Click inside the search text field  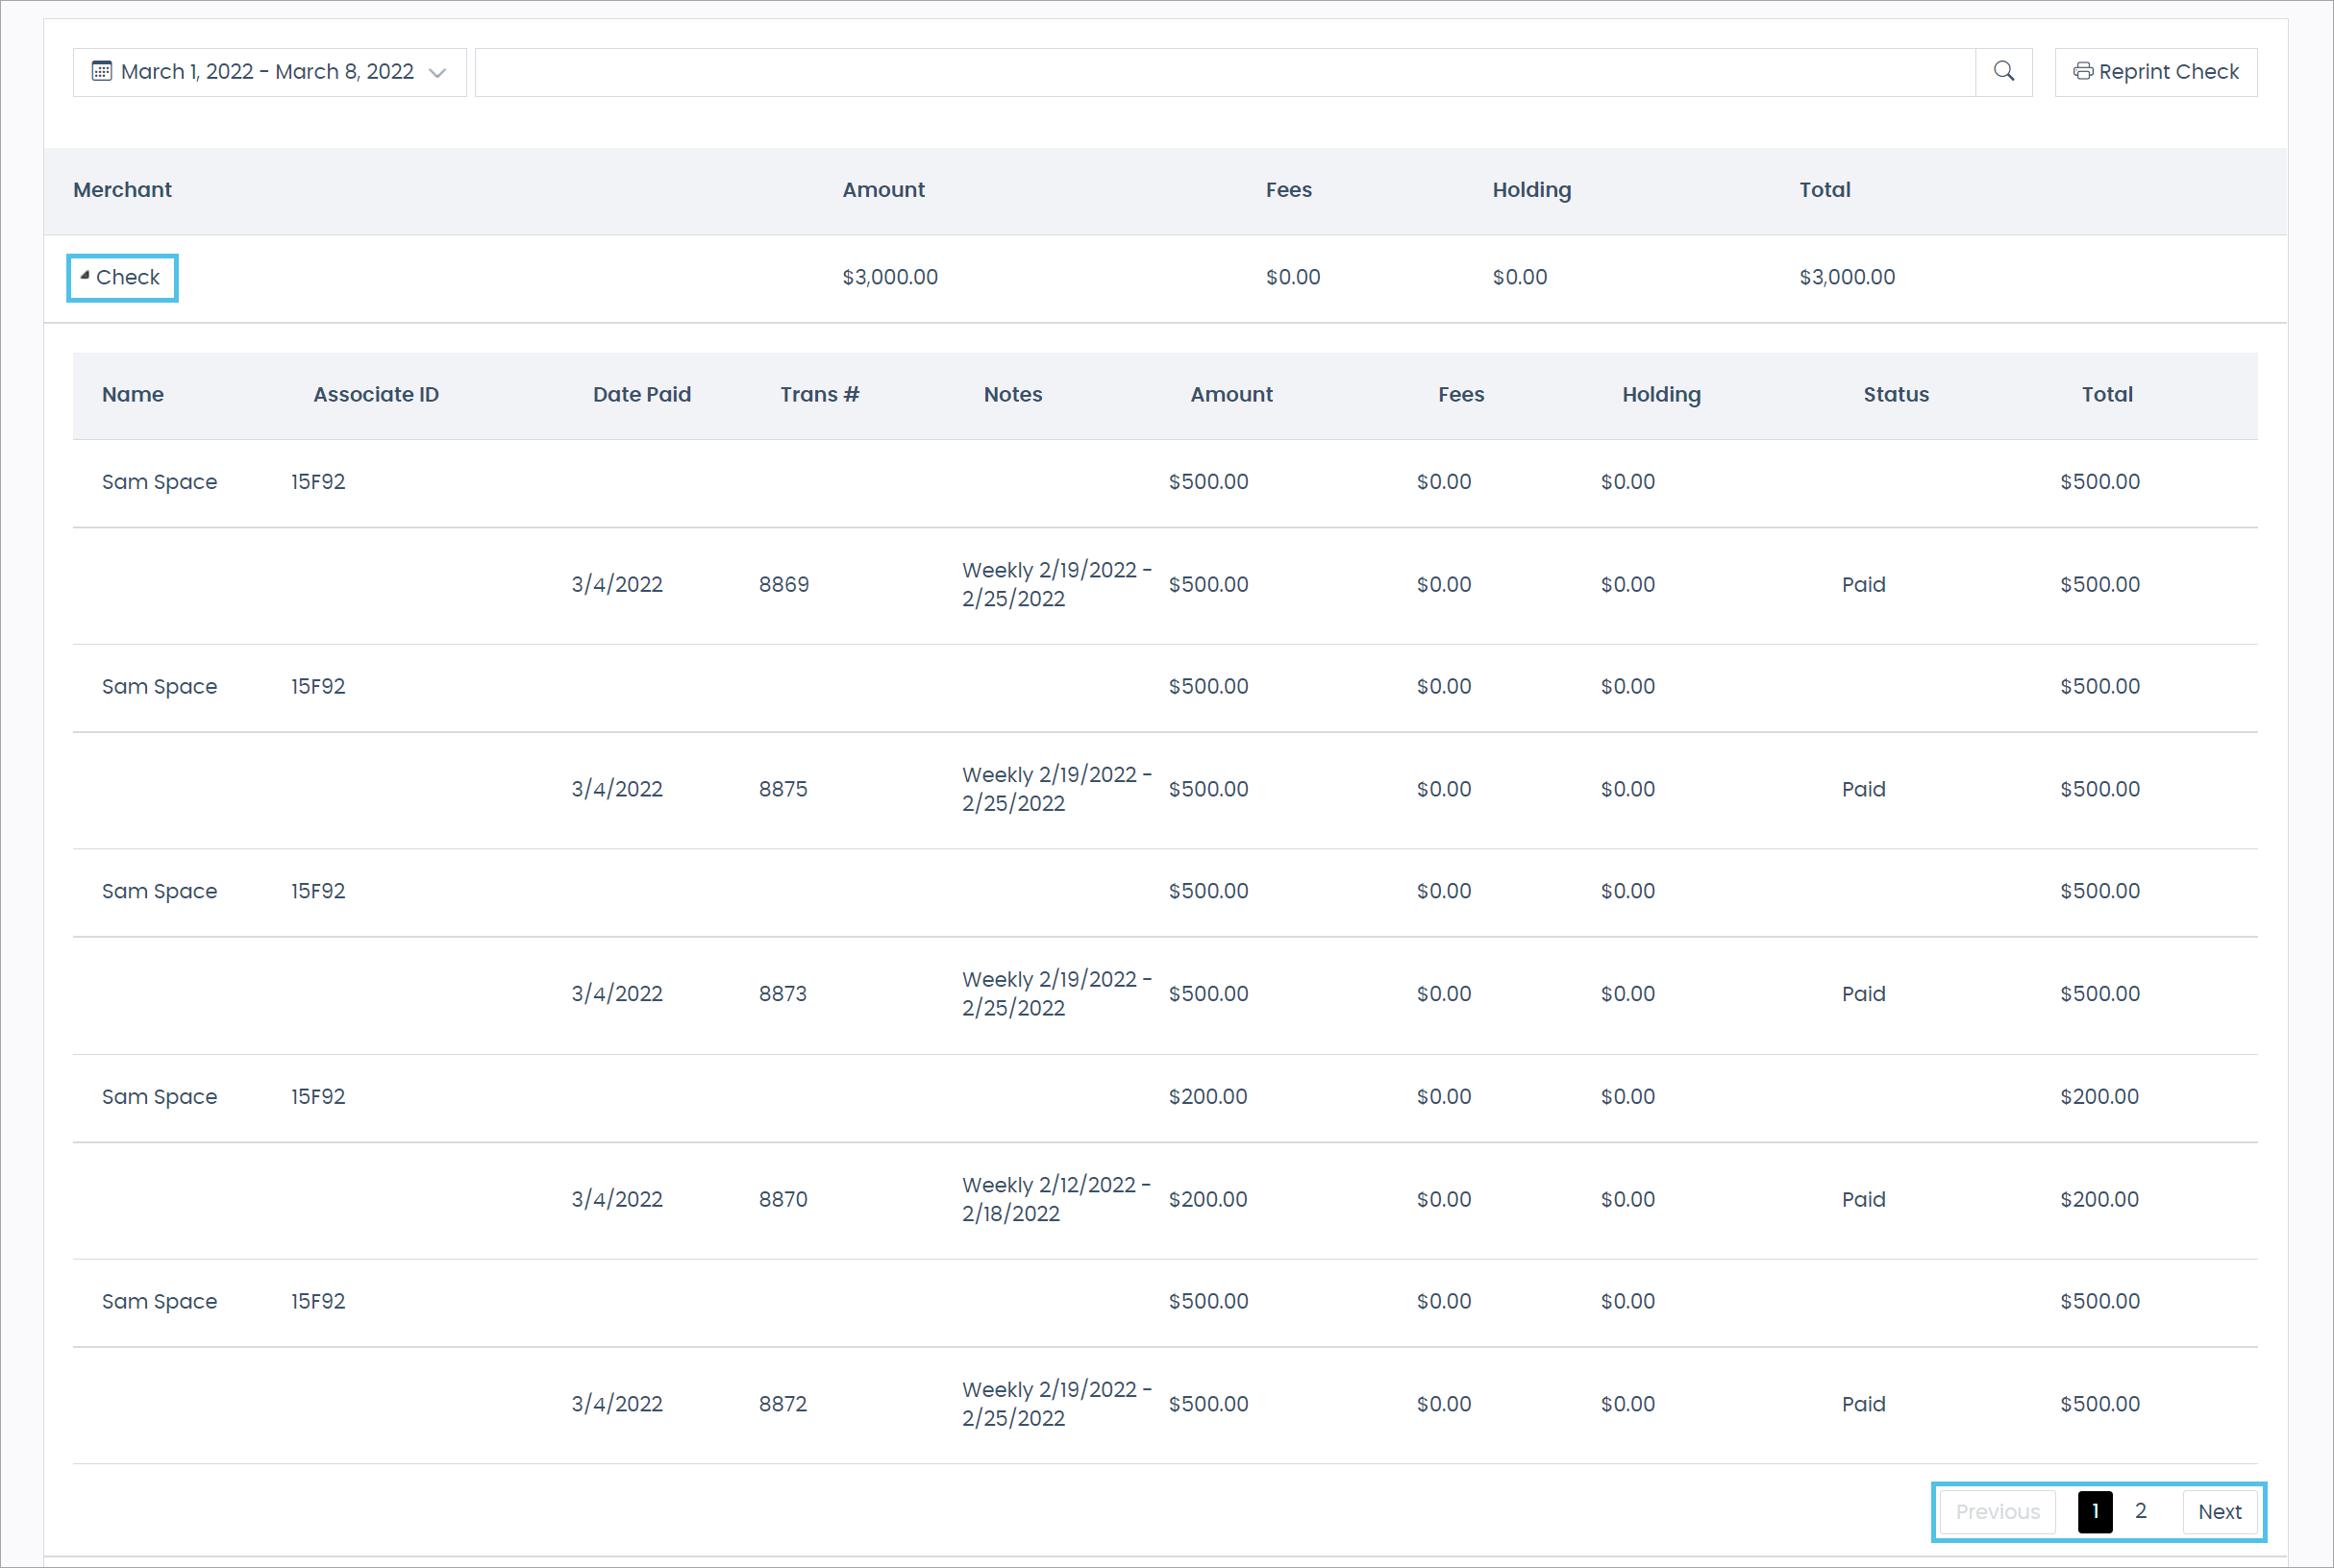click(x=1224, y=72)
